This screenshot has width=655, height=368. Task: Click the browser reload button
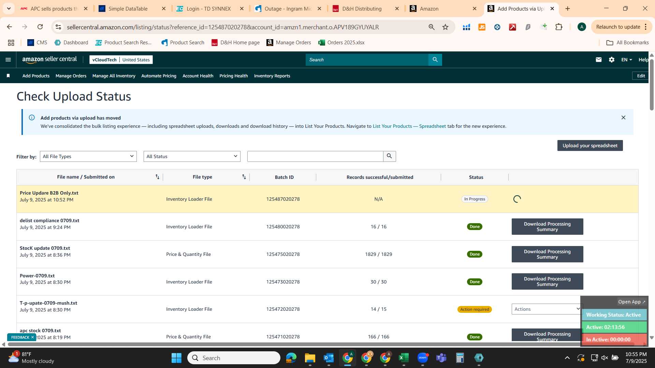point(40,27)
